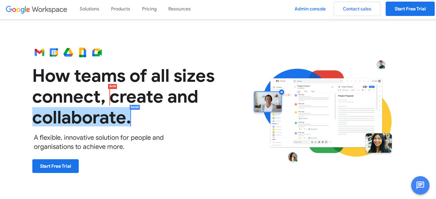Click the Google Docs app icon
The width and height of the screenshot is (436, 199).
[82, 53]
